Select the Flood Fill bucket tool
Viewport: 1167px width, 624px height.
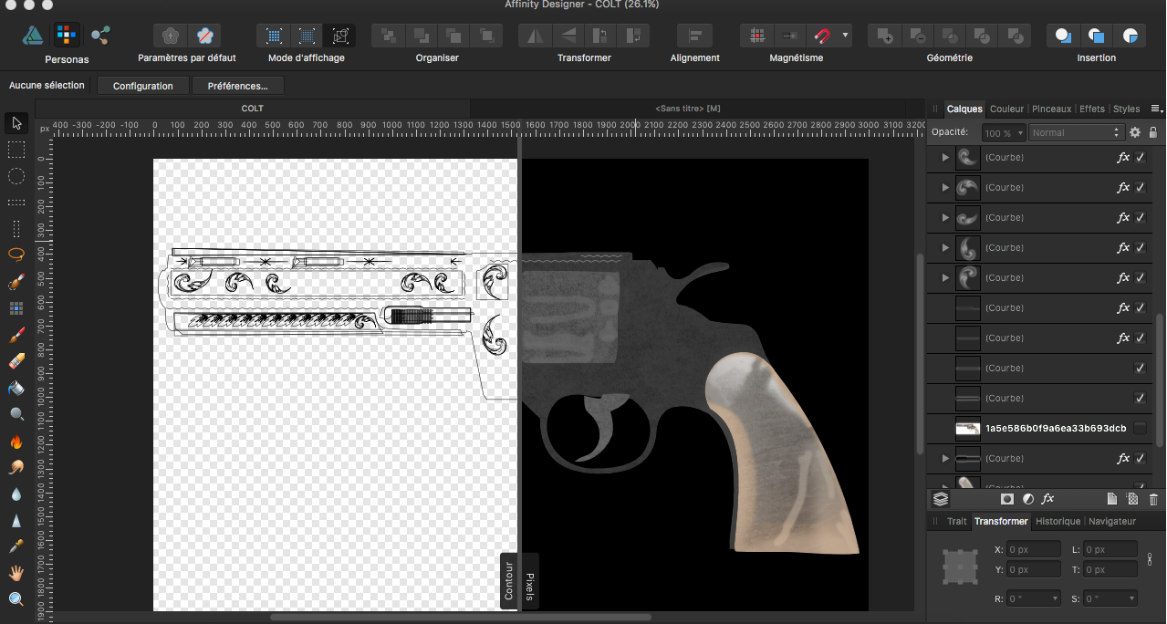(x=16, y=388)
